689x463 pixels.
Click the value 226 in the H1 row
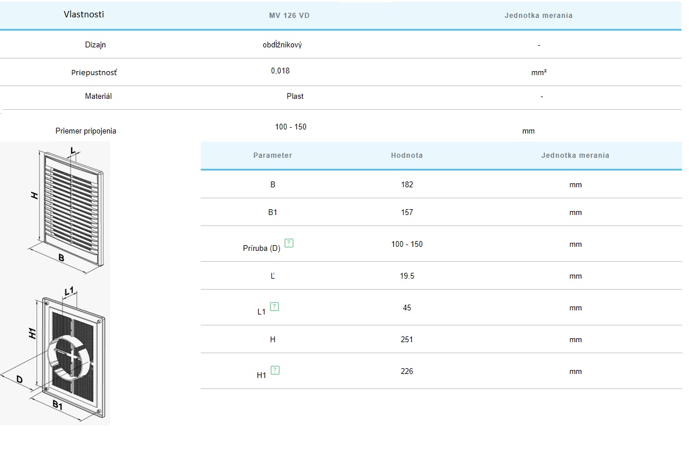point(407,372)
